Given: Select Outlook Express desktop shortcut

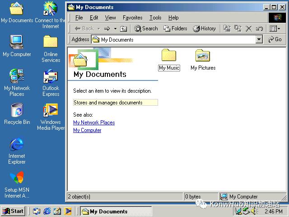Looking at the screenshot, I should [x=51, y=77].
